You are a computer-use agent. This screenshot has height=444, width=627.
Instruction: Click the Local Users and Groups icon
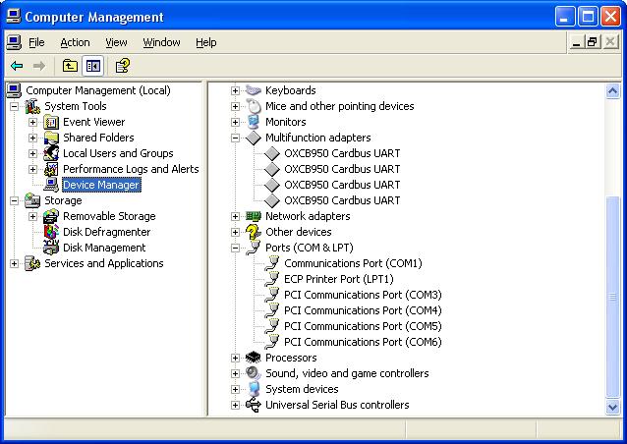click(51, 153)
